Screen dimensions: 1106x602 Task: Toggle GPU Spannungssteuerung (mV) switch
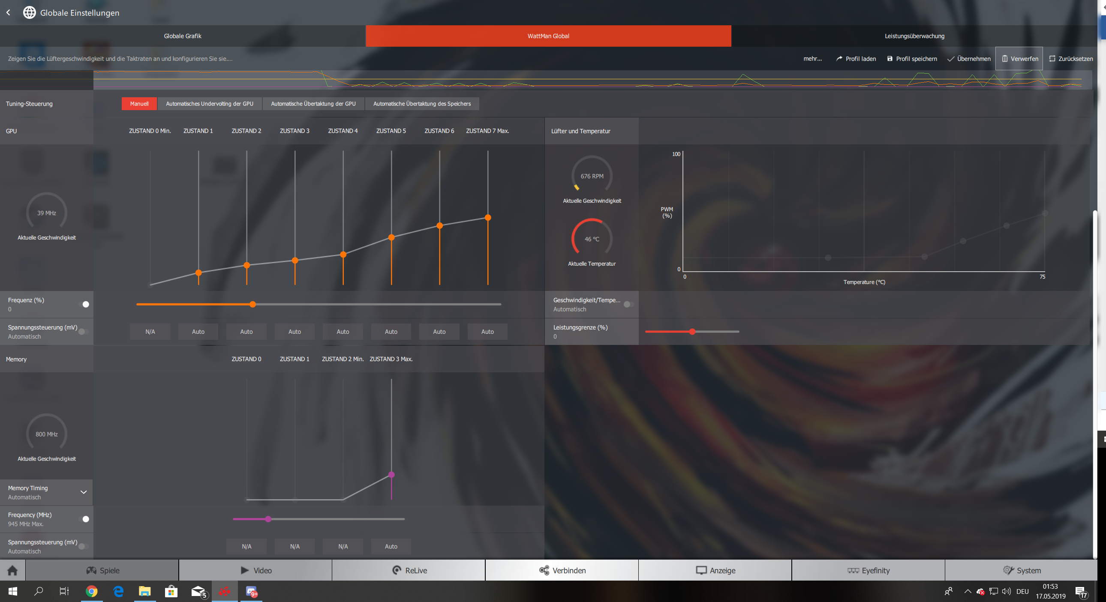click(83, 332)
